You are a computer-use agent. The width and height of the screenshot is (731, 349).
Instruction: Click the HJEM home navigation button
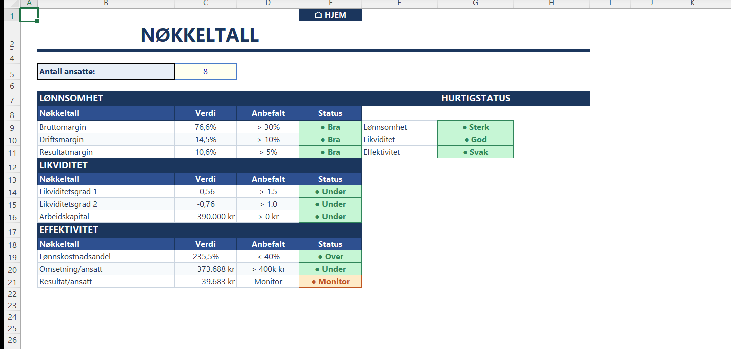(330, 15)
